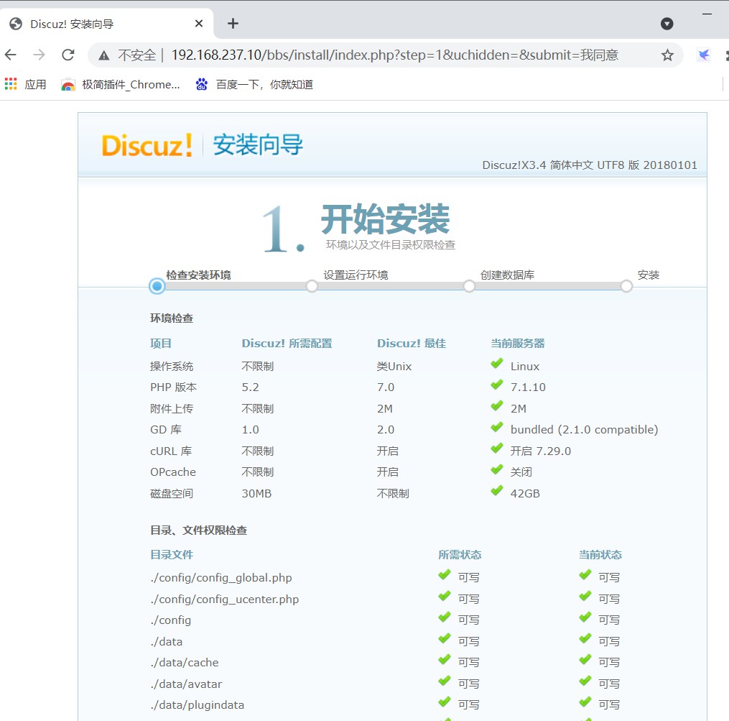Open 极简插件_Chrome bookmark

tap(121, 84)
